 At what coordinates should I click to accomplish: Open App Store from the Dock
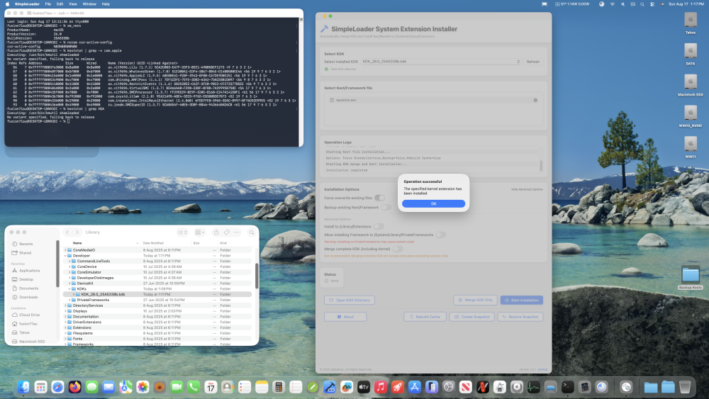point(415,387)
